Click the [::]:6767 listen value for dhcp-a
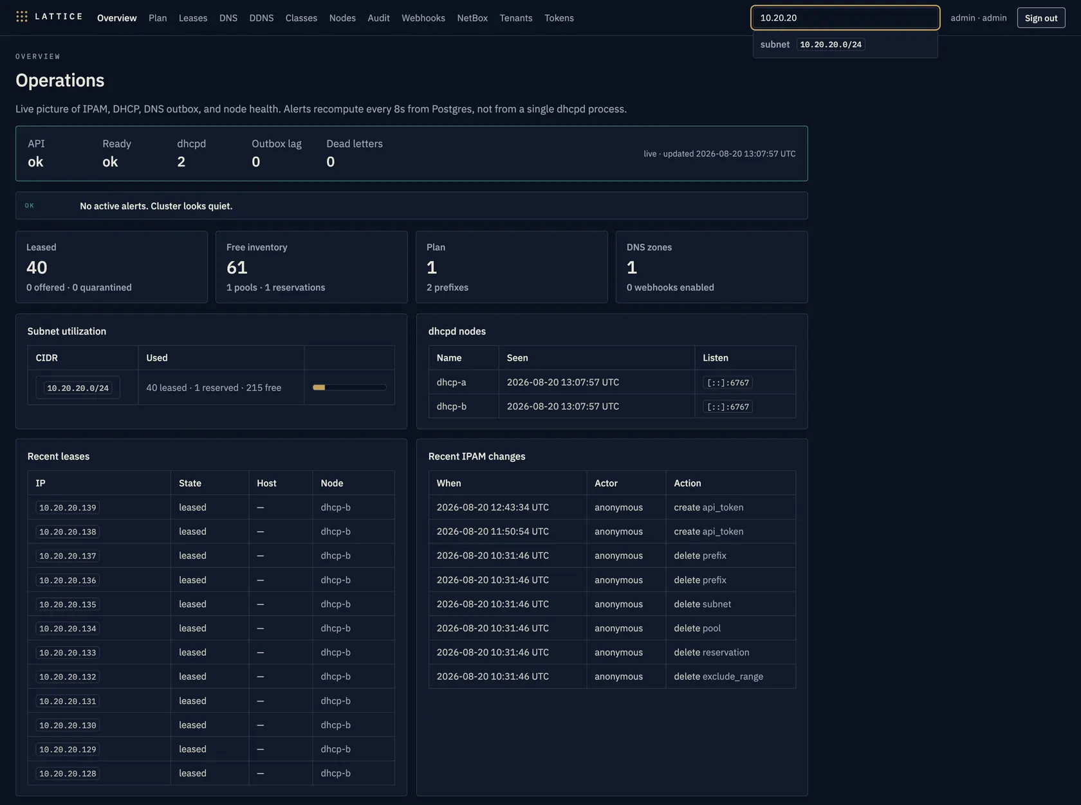The width and height of the screenshot is (1081, 805). 728,383
